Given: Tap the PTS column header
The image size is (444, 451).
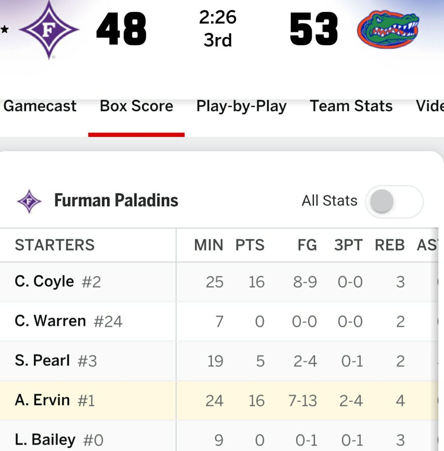Looking at the screenshot, I should (250, 245).
